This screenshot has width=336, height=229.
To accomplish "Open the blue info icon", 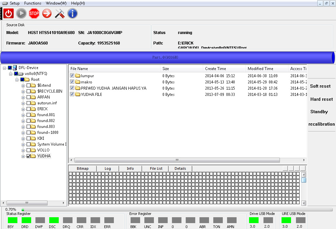I will [73, 13].
